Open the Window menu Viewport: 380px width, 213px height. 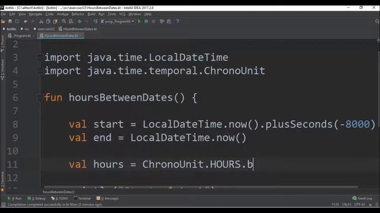click(x=135, y=14)
